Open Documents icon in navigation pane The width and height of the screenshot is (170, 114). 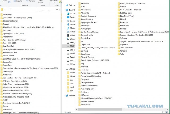point(68,21)
